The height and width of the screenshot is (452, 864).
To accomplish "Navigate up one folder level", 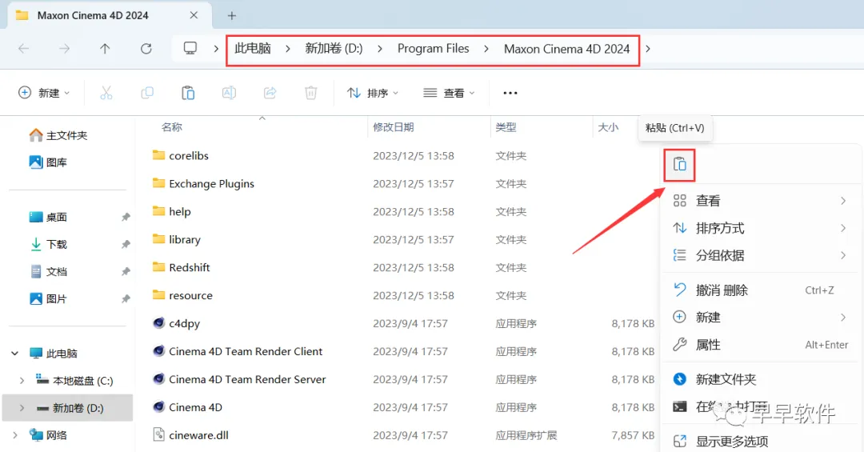I will pos(105,49).
